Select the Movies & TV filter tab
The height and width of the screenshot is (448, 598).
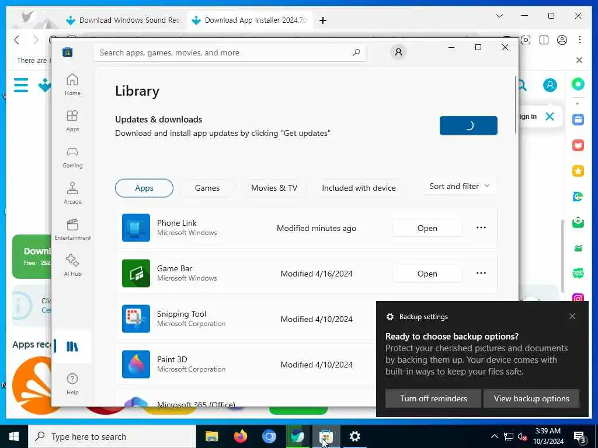pyautogui.click(x=274, y=188)
